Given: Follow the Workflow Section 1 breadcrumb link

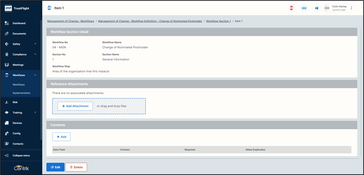Looking at the screenshot, I should [218, 21].
